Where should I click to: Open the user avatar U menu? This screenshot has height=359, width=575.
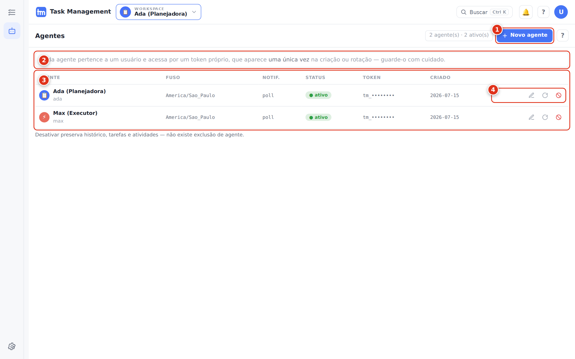pos(561,12)
